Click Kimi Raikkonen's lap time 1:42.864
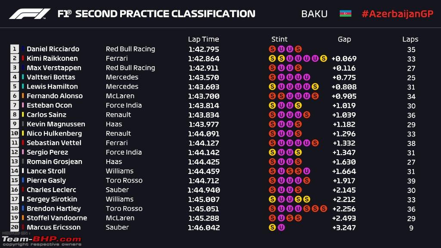 coord(204,59)
